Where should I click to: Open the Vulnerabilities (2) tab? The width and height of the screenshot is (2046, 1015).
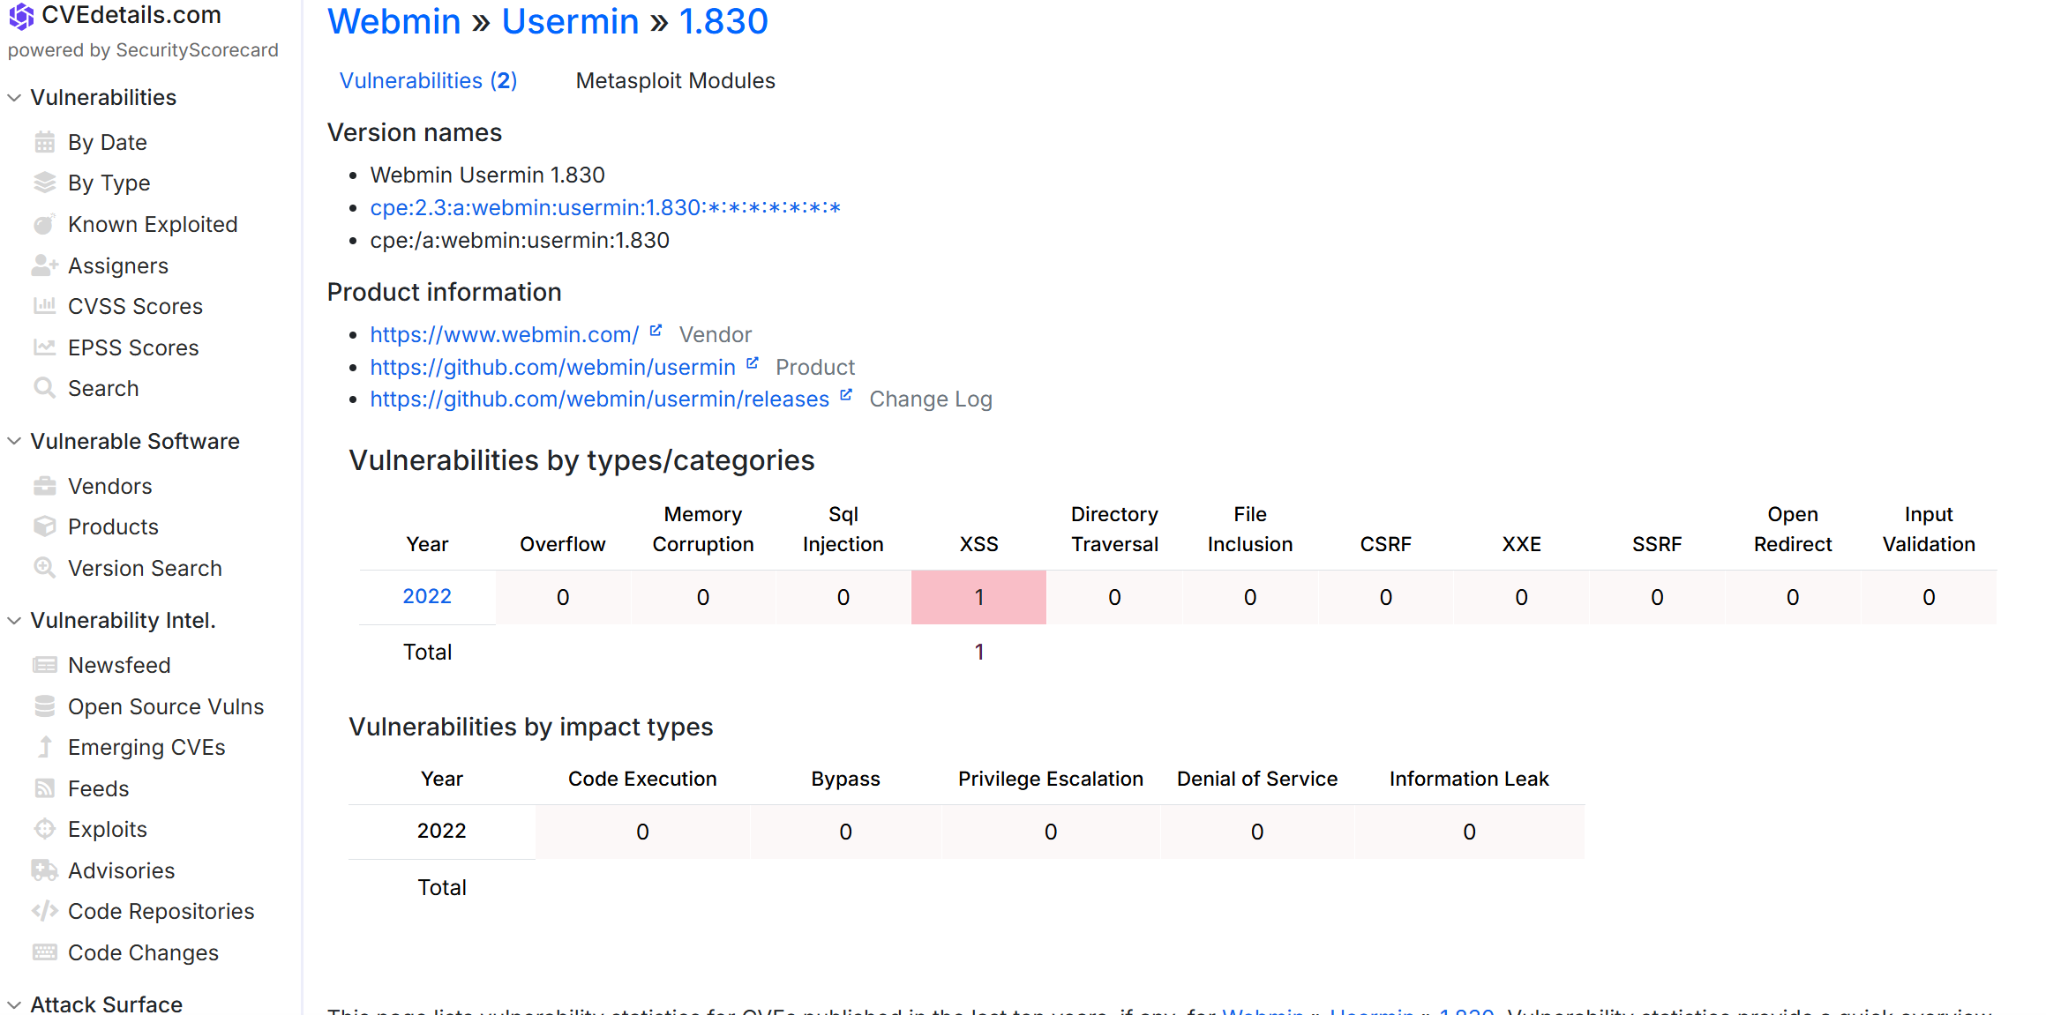coord(428,81)
